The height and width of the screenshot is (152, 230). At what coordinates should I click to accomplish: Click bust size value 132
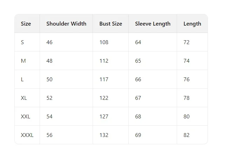(x=104, y=135)
